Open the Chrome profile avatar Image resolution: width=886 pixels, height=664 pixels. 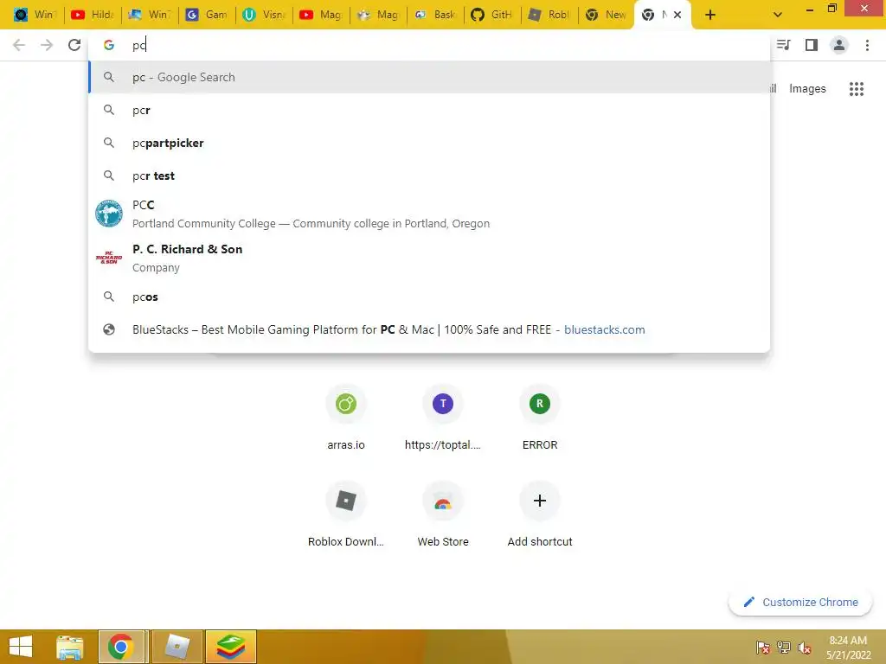pyautogui.click(x=839, y=45)
